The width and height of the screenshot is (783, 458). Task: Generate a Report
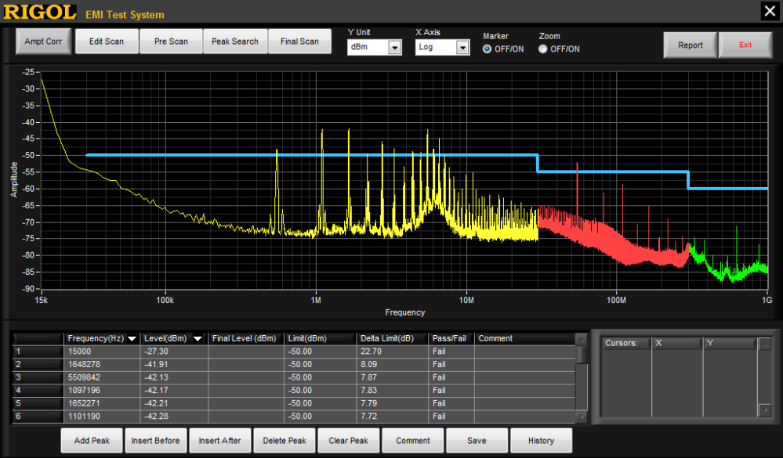tap(690, 45)
